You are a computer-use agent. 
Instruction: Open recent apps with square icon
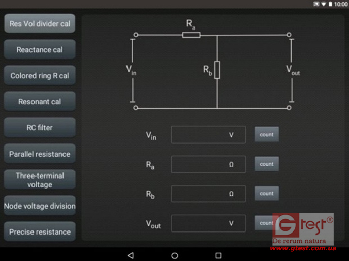pyautogui.click(x=218, y=255)
